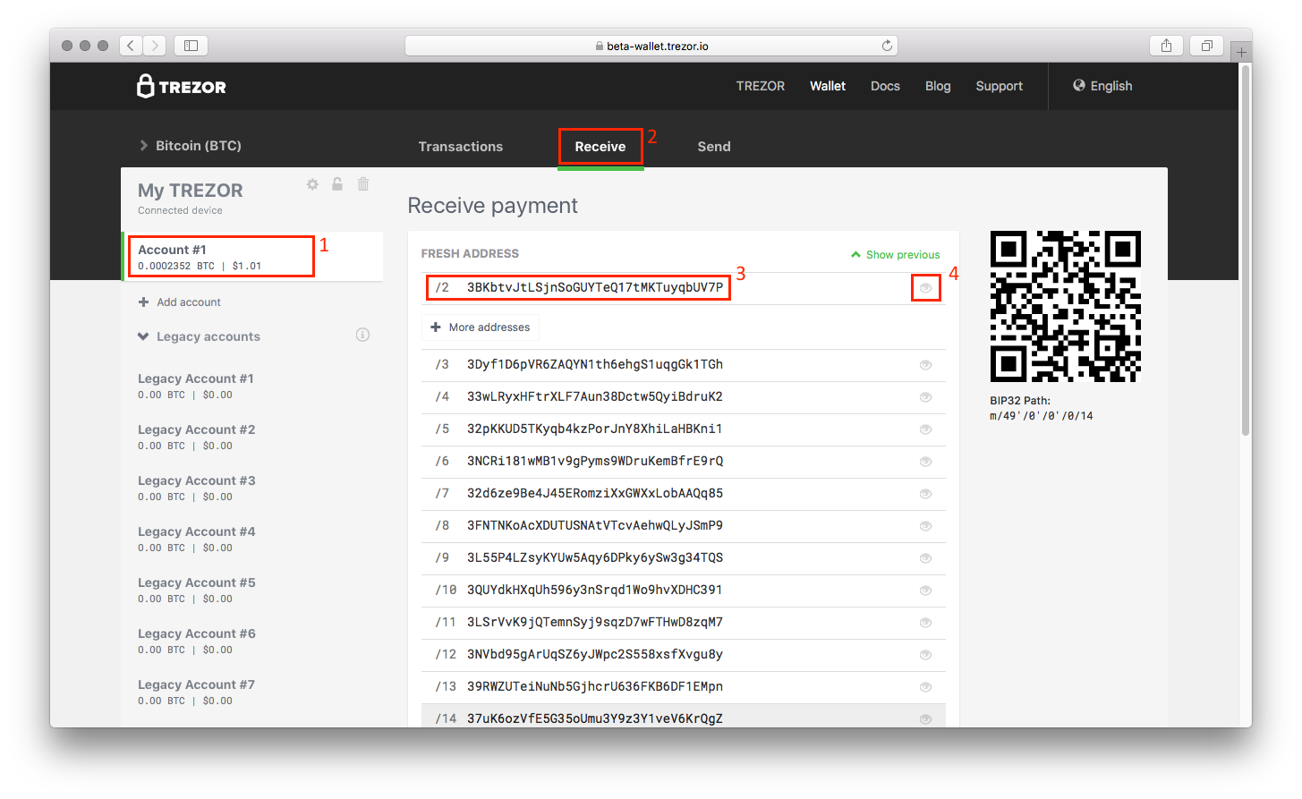Viewport: 1302px width, 799px height.
Task: Show address /2 on TREZOR eye icon
Action: [925, 288]
